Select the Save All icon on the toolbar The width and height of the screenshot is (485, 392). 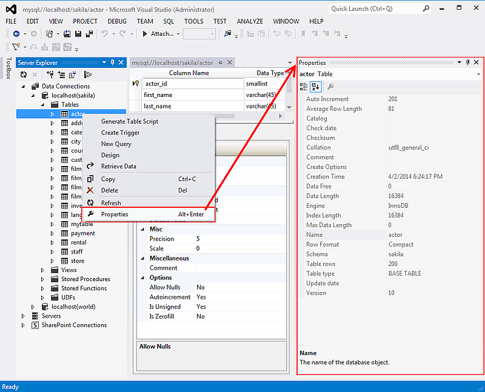90,35
